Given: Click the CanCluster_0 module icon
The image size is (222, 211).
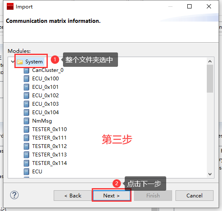Looking at the screenshot, I should pyautogui.click(x=26, y=70).
